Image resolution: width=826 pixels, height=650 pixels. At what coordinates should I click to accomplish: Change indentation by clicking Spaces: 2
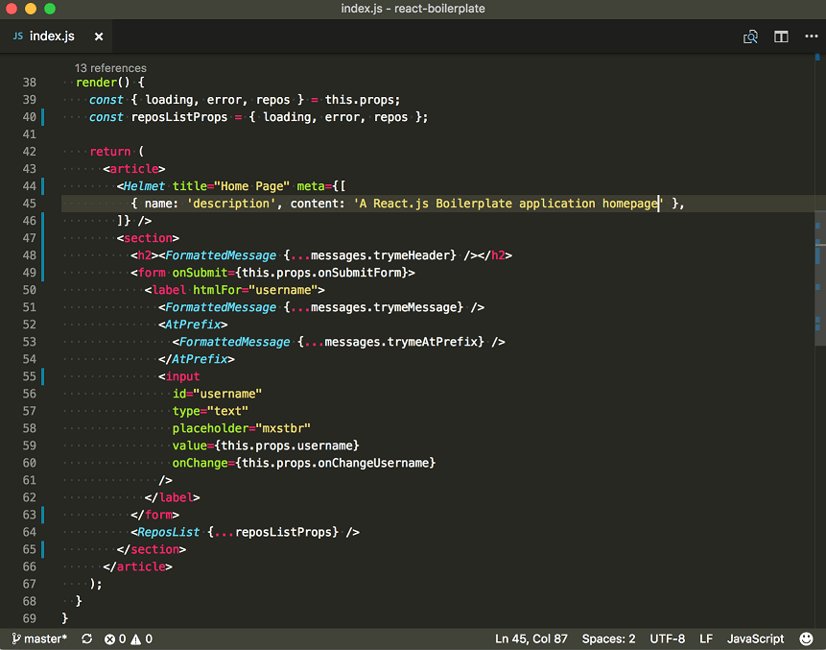pyautogui.click(x=608, y=638)
